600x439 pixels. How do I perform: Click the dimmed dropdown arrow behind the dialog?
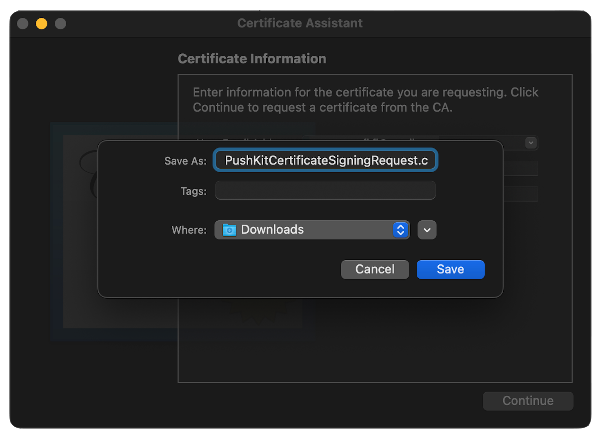tap(531, 143)
